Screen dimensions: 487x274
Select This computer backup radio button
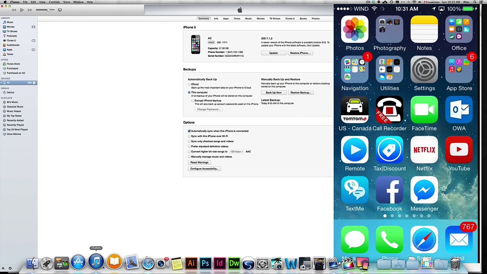(189, 92)
